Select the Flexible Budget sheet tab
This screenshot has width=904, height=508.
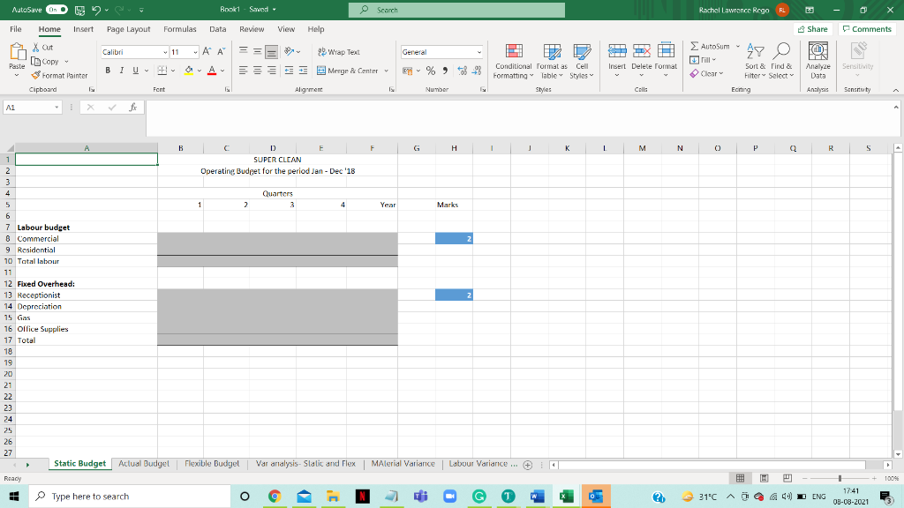pyautogui.click(x=212, y=464)
